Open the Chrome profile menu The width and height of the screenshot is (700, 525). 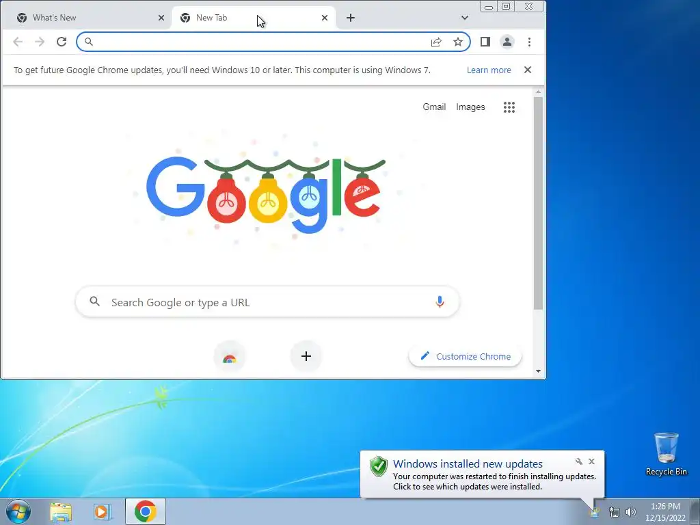coord(507,42)
